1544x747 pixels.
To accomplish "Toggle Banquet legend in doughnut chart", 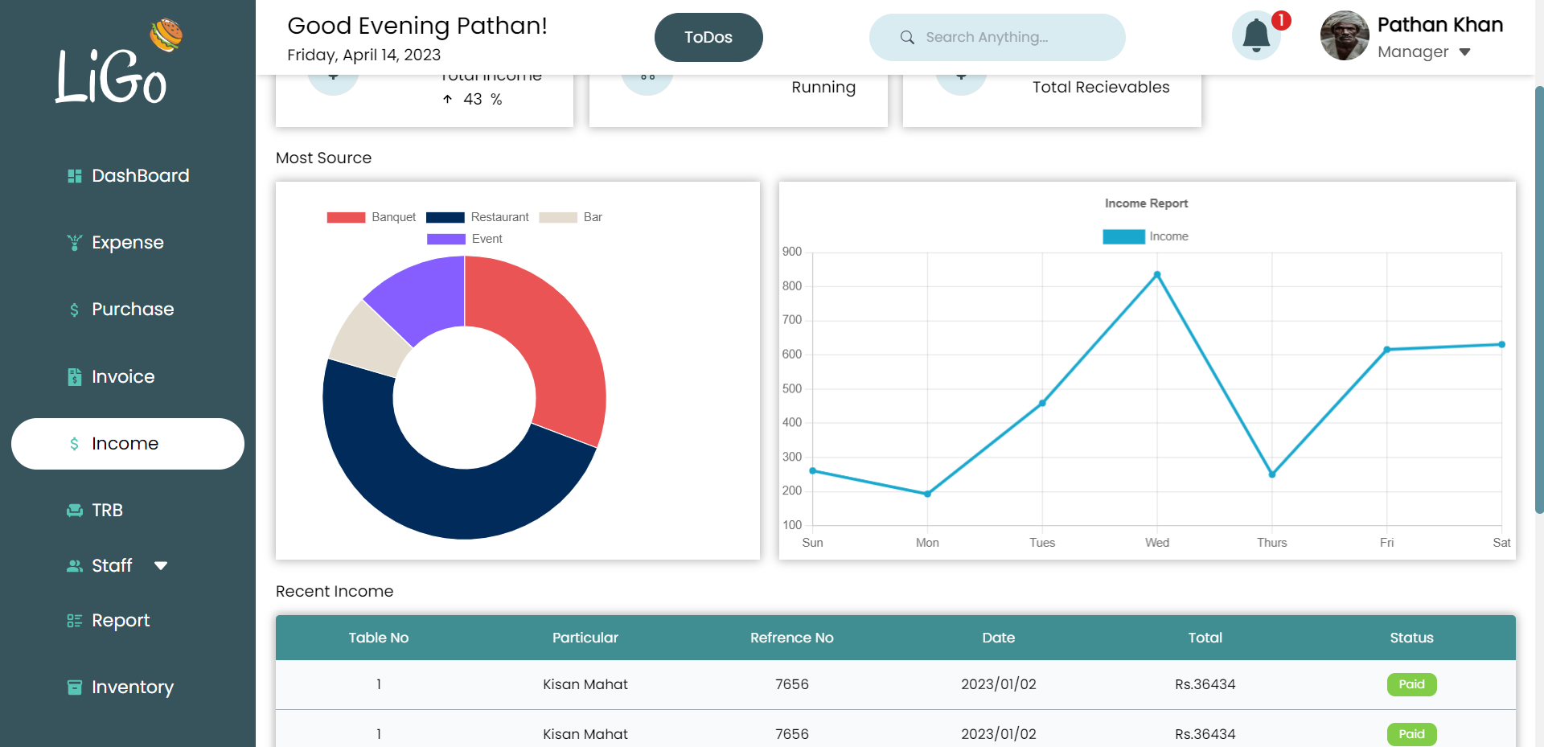I will (371, 217).
